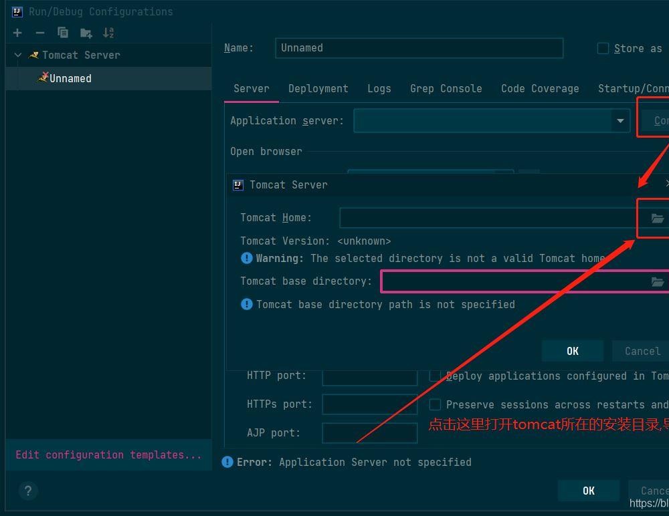
Task: Click the HTTP port input field
Action: coord(369,376)
